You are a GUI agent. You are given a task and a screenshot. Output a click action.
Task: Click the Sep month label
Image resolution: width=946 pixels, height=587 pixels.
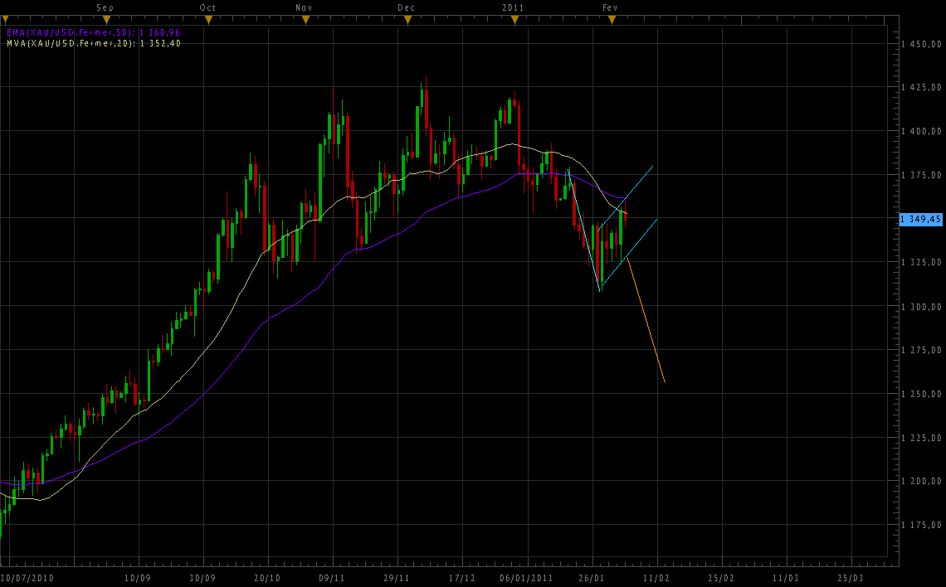105,7
